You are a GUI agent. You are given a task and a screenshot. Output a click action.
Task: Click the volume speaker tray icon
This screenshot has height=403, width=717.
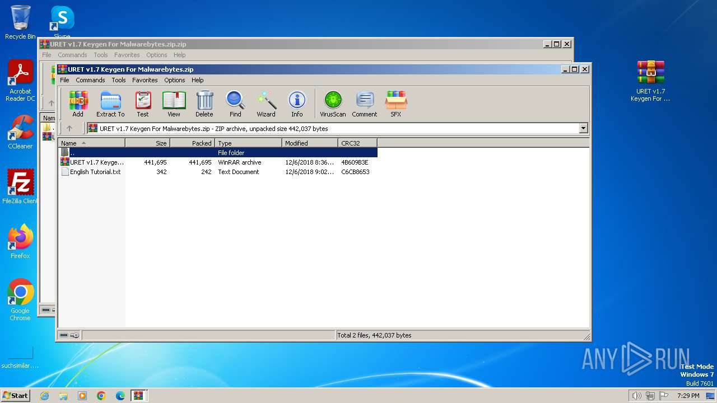pos(636,396)
